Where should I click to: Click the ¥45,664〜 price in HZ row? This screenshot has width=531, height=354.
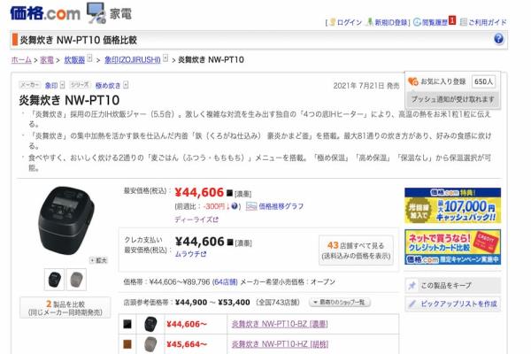click(186, 344)
